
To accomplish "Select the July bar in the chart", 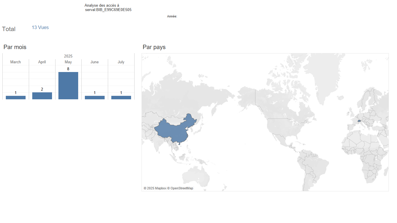I will [121, 98].
